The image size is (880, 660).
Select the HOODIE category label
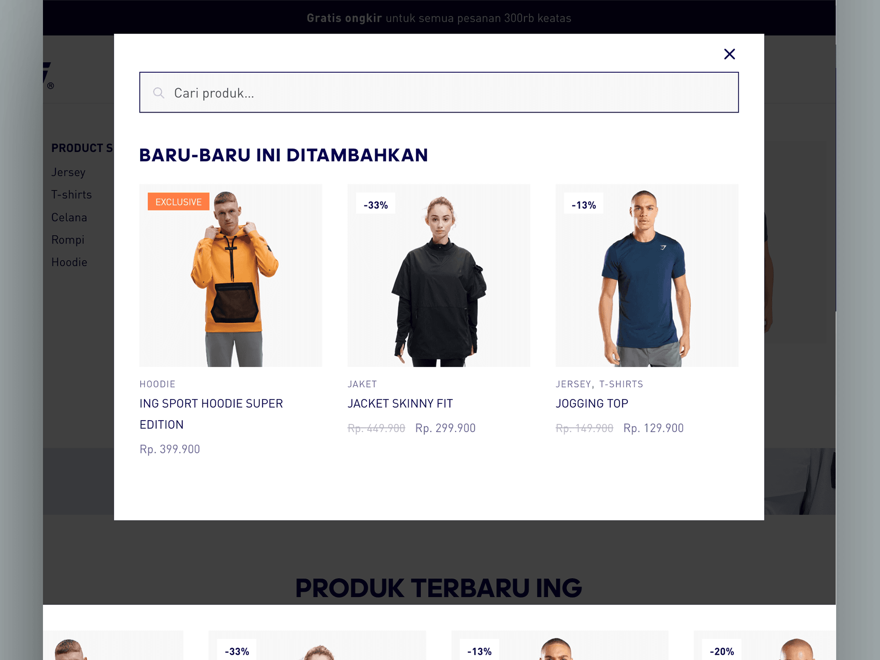tap(157, 384)
